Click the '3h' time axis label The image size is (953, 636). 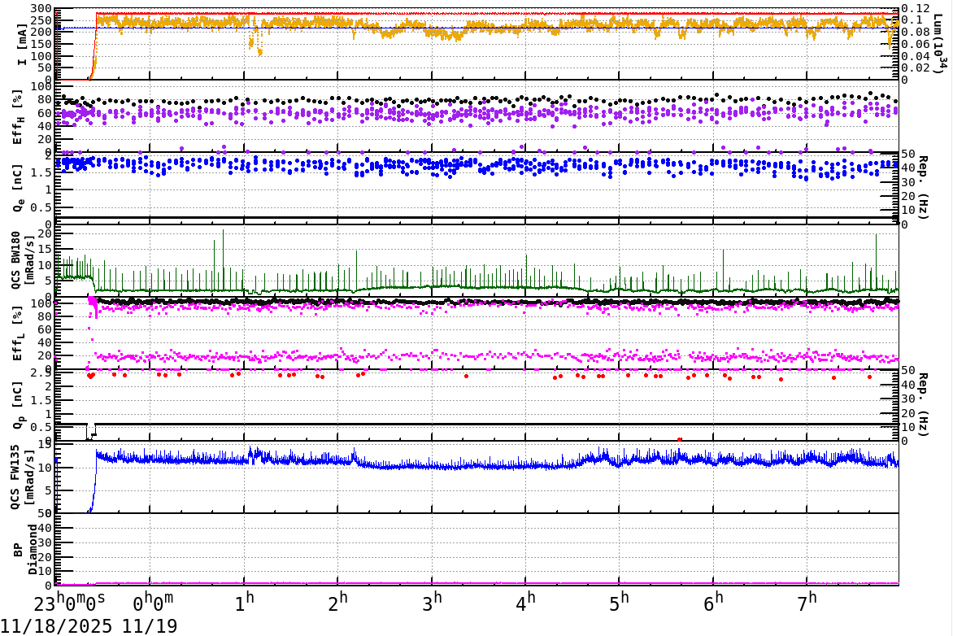pos(432,603)
